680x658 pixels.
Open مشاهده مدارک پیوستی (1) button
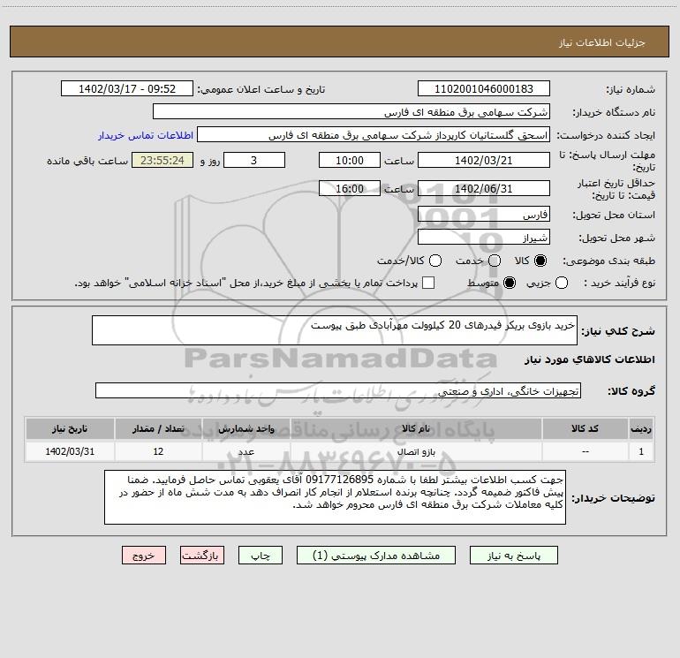(376, 556)
